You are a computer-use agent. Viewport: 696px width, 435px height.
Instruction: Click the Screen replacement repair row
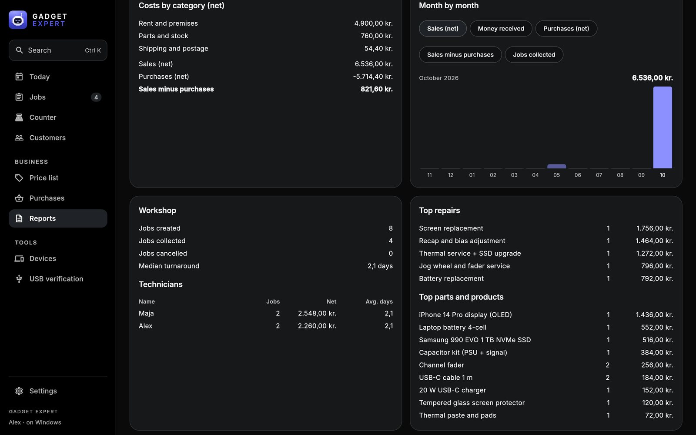click(x=546, y=228)
